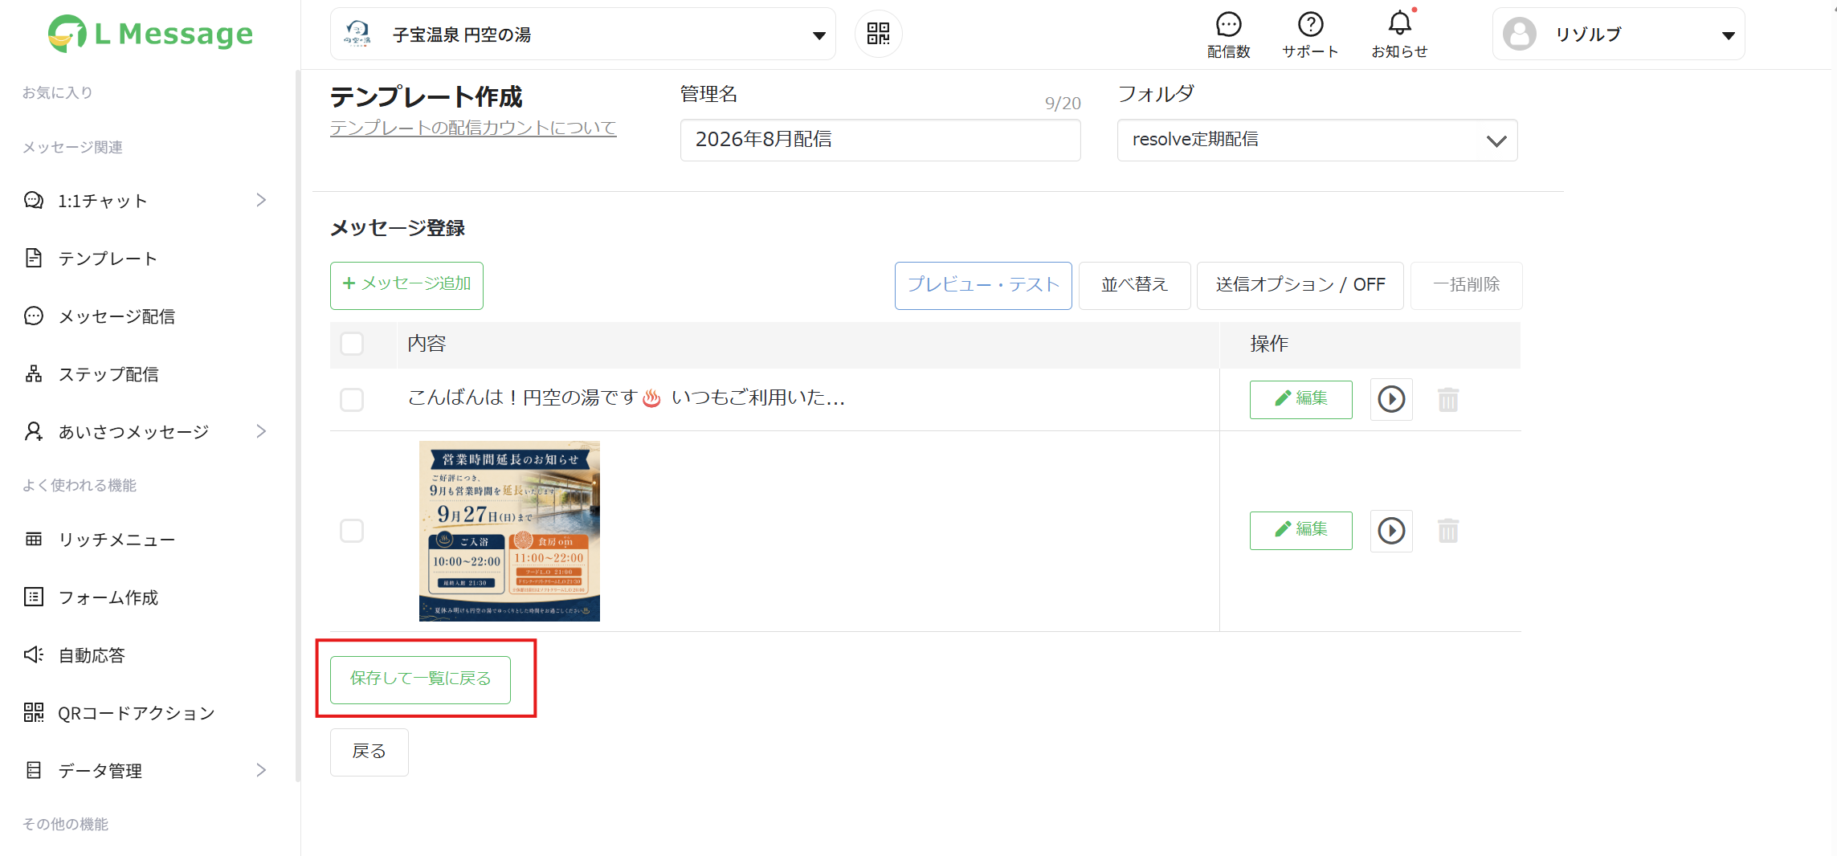Click the こんばんは！円空の湯です message text

626,397
